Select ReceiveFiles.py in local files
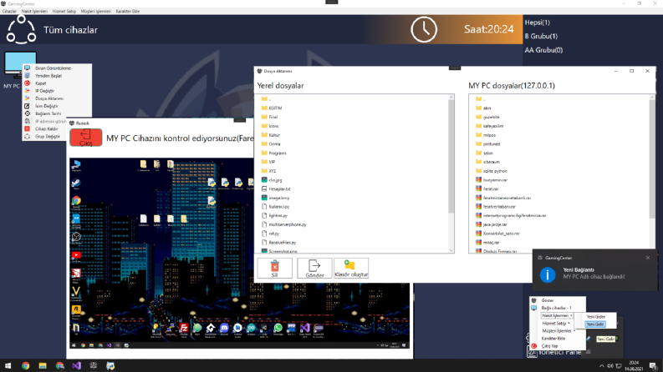The width and height of the screenshot is (663, 372). coord(282,243)
